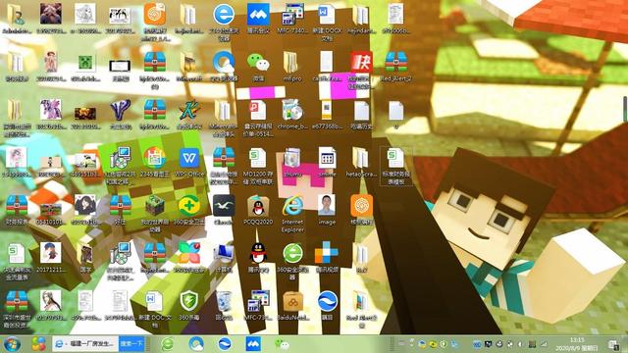Open WeChat from the taskbar
This screenshot has width=628, height=353.
(x=282, y=344)
